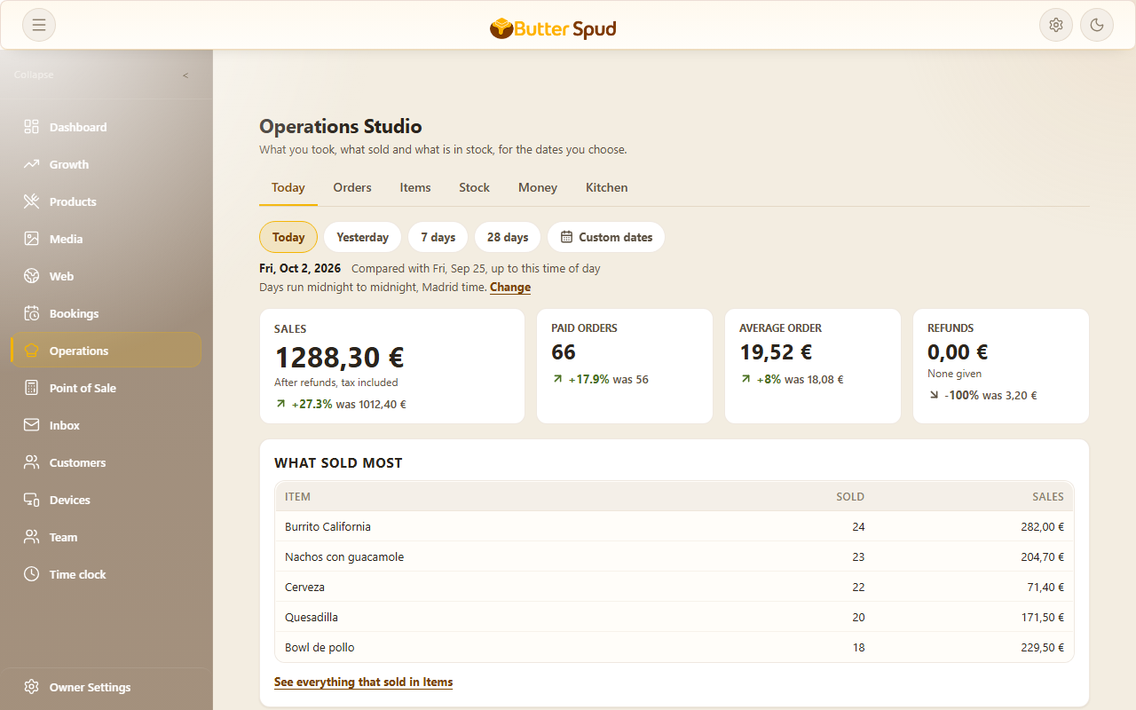Switch to the Stock tab

pyautogui.click(x=474, y=187)
